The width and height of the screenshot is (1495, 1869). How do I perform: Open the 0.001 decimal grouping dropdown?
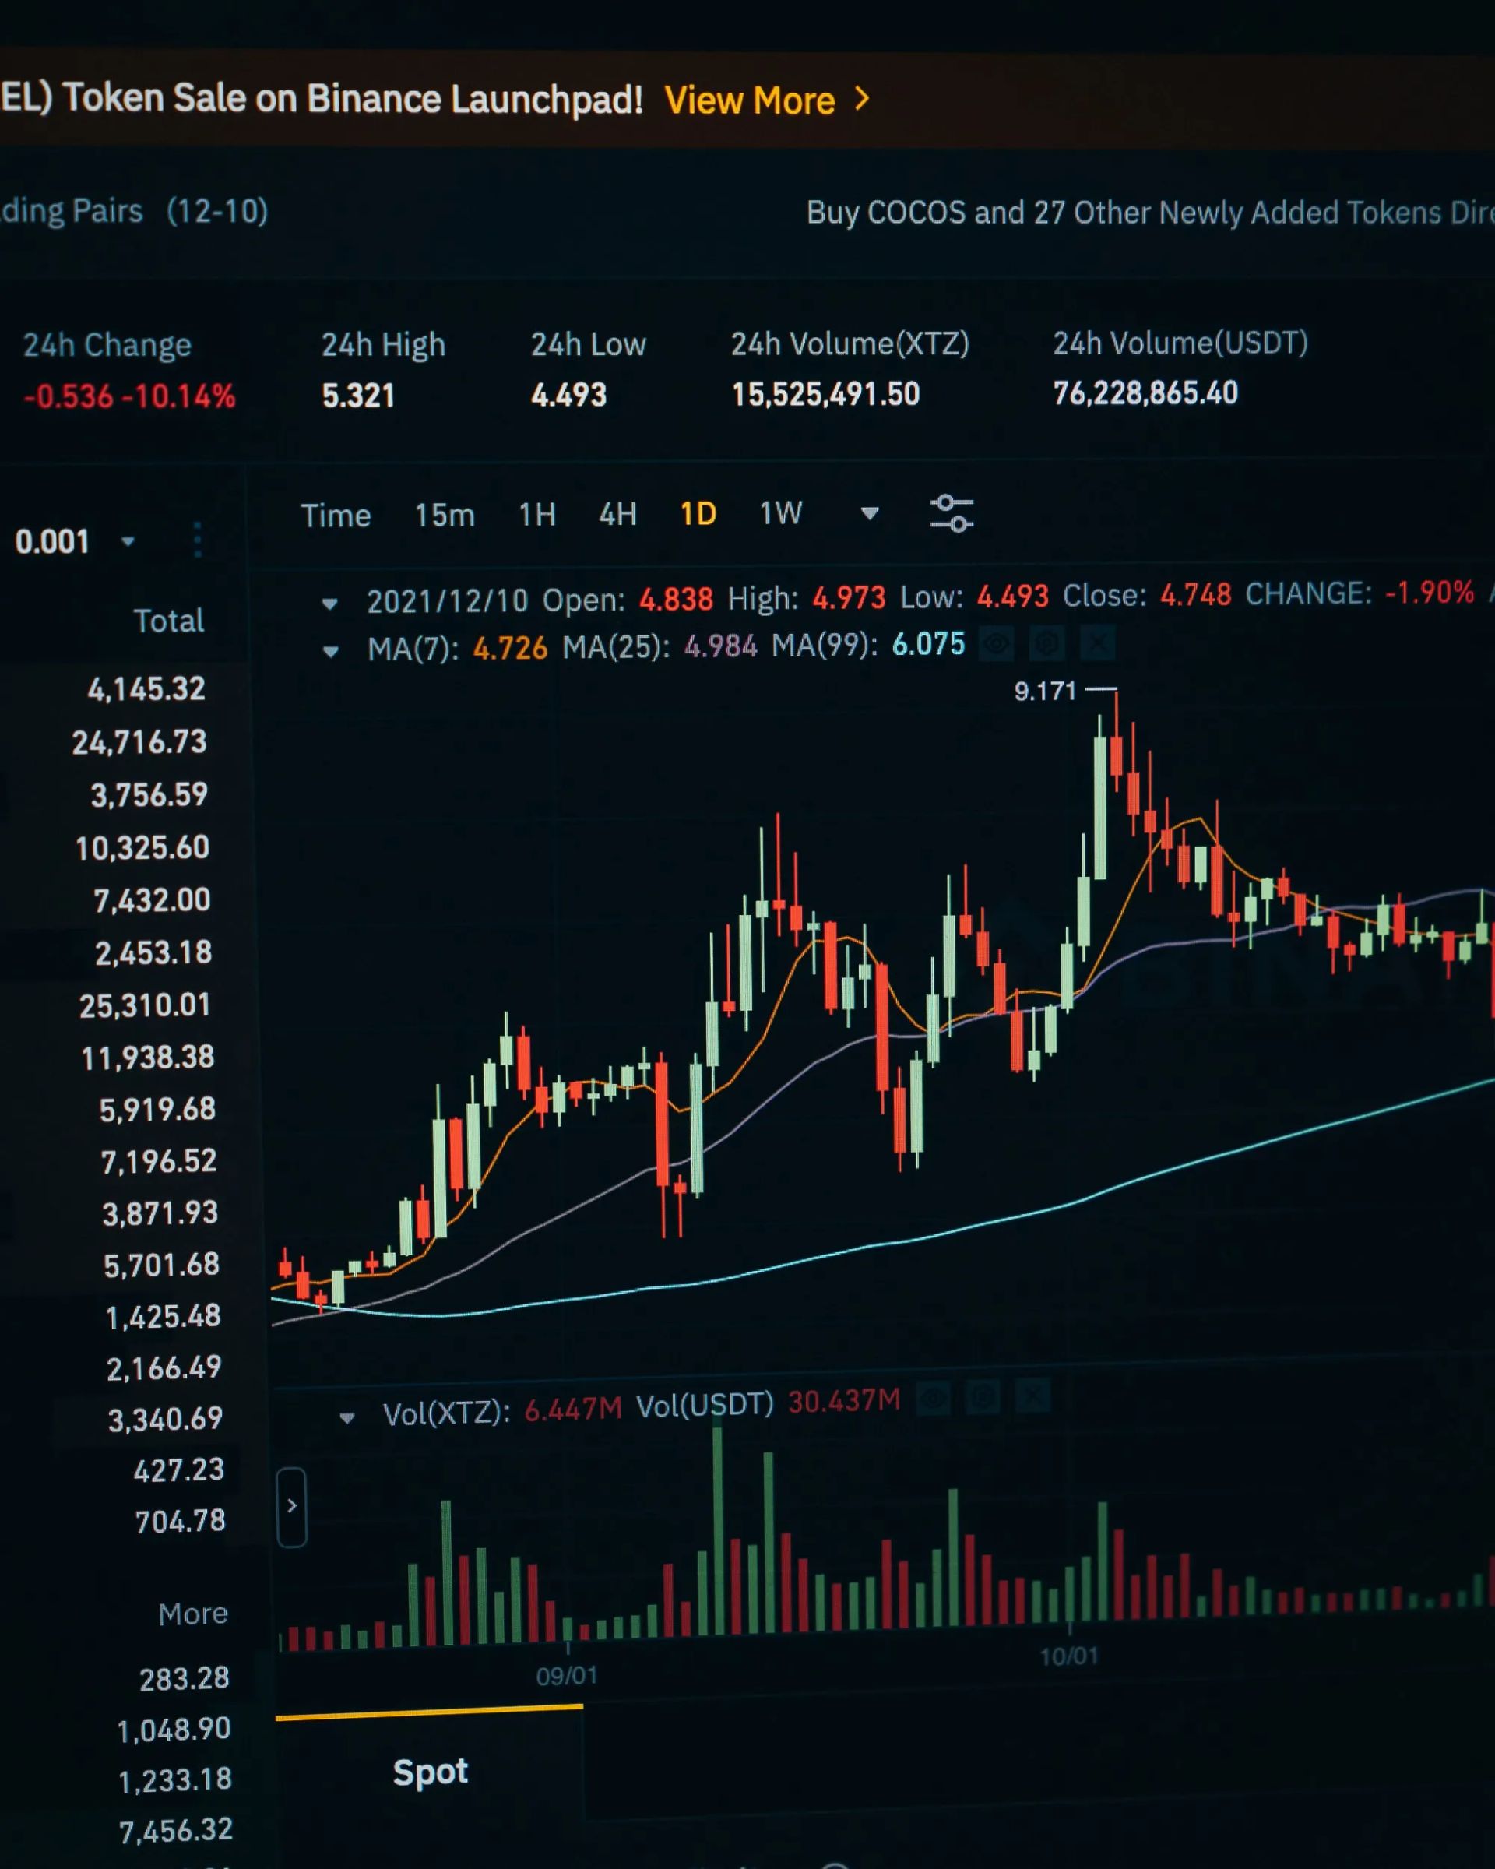(128, 542)
